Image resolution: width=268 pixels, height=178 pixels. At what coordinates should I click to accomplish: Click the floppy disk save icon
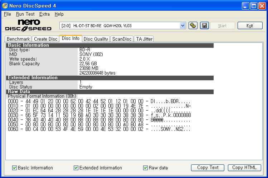coord(204,26)
